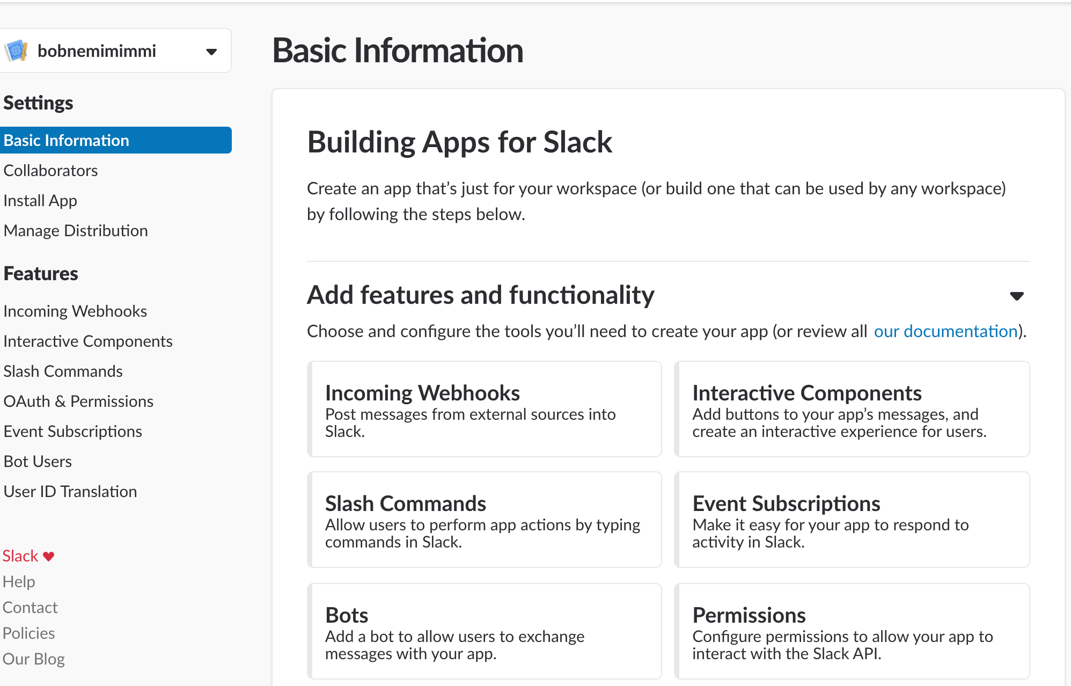Open the Incoming Webhooks feature card
1071x686 pixels.
[x=483, y=409]
